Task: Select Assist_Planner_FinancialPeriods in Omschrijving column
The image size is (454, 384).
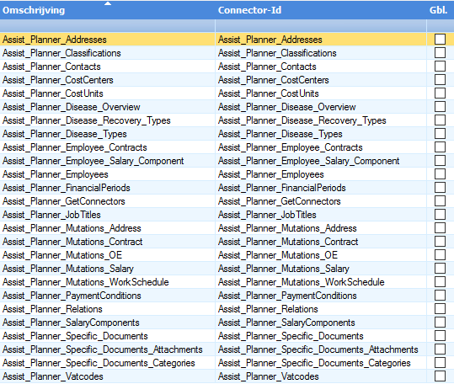Action: 67,188
